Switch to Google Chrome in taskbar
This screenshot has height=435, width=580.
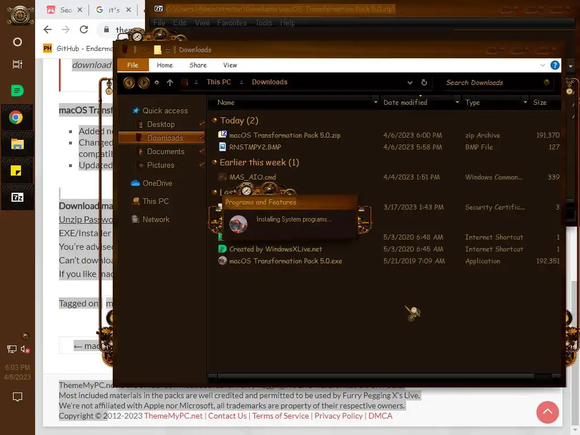16,118
